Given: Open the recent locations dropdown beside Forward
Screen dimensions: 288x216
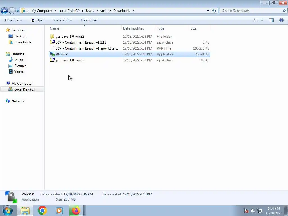Looking at the screenshot, I should tap(18, 11).
